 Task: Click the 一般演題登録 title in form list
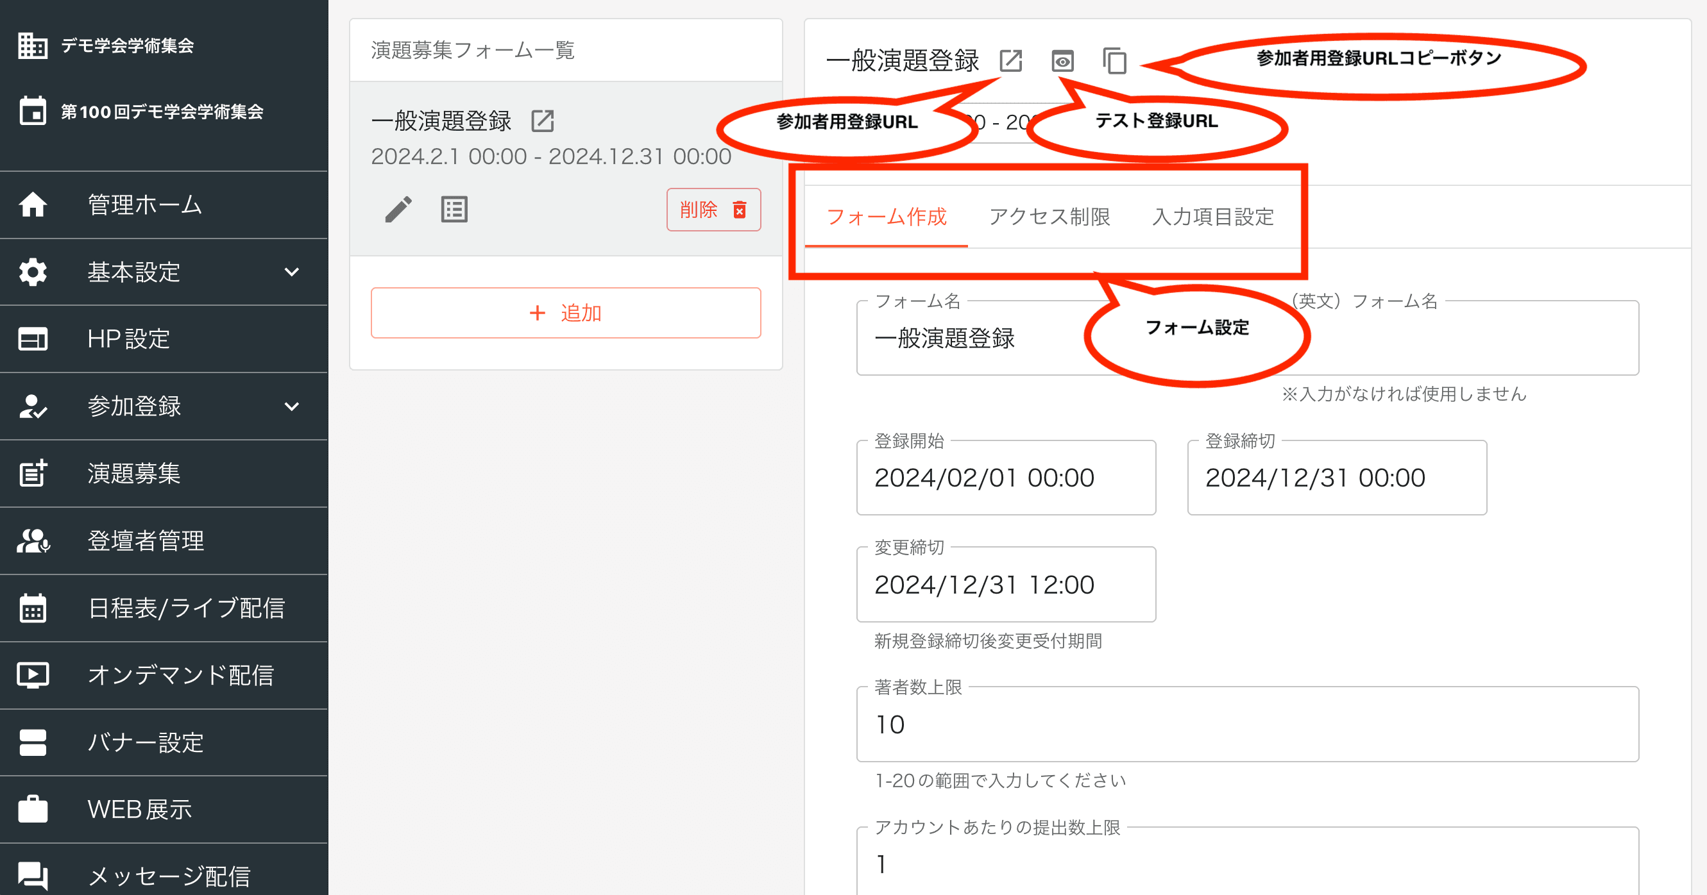(441, 121)
